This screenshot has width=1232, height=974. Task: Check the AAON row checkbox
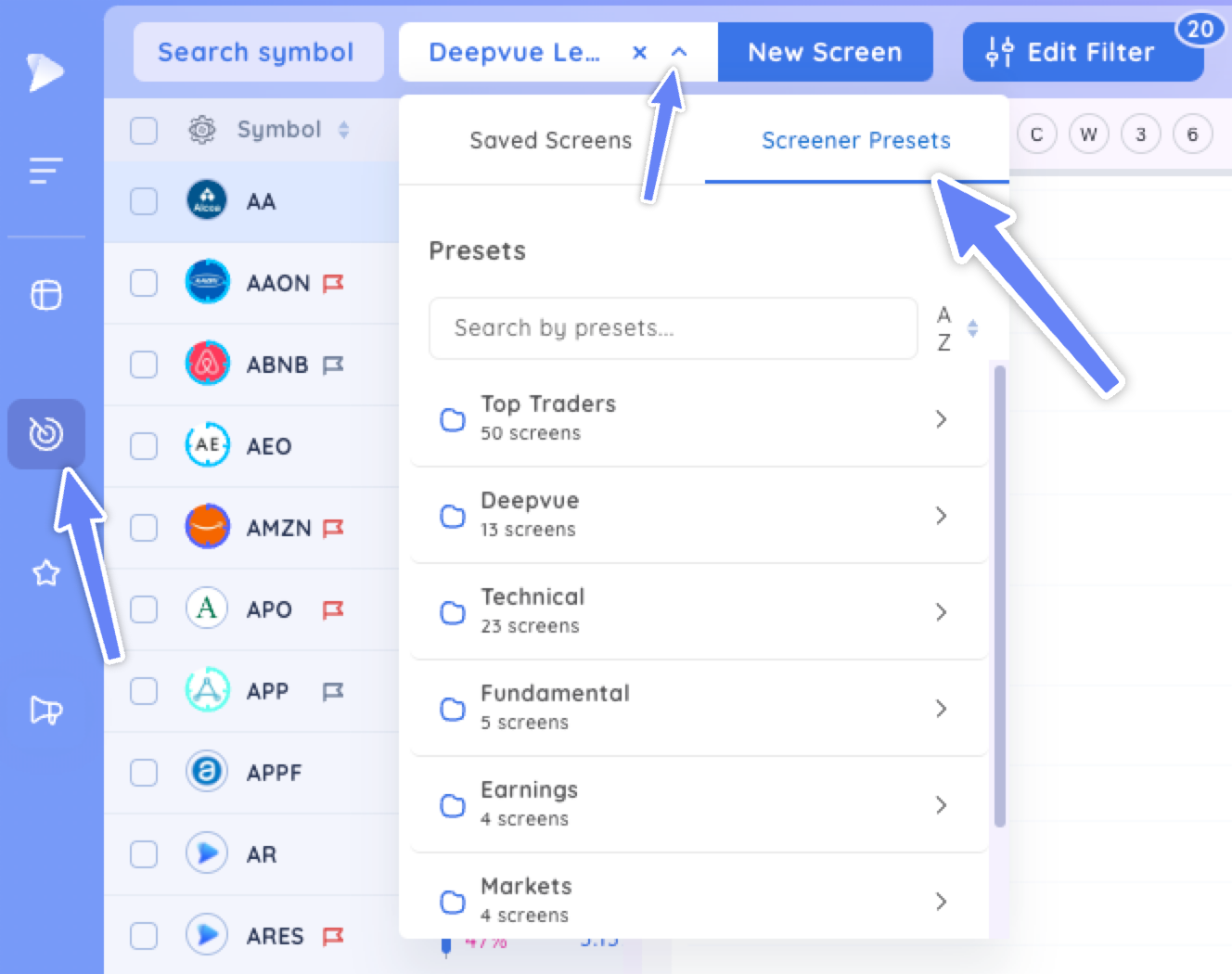144,283
